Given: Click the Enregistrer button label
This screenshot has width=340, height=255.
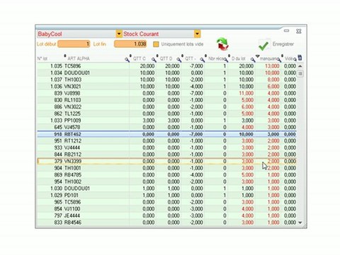Looking at the screenshot, I should 283,44.
